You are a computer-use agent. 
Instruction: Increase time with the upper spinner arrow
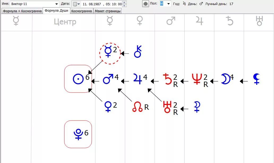(x=124, y=2)
